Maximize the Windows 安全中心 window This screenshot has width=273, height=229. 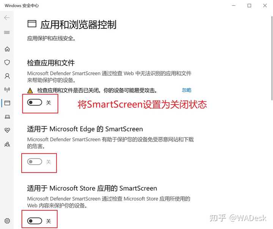(x=249, y=6)
